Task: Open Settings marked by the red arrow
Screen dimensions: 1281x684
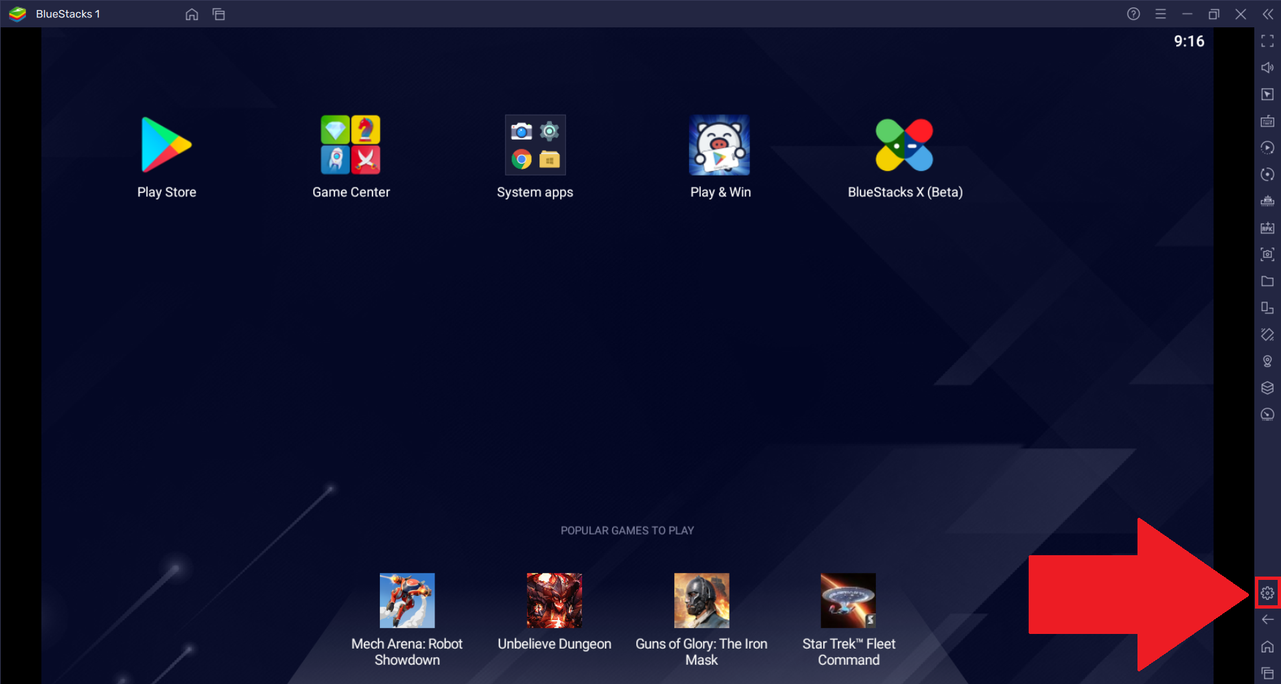Action: [x=1267, y=592]
